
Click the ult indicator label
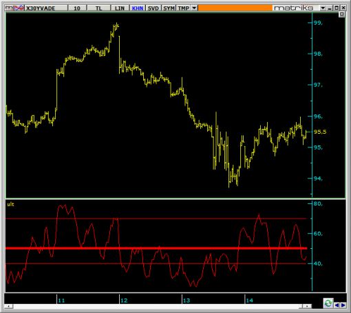click(x=10, y=204)
